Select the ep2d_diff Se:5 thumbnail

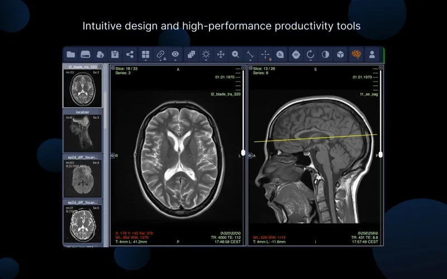pos(82,224)
